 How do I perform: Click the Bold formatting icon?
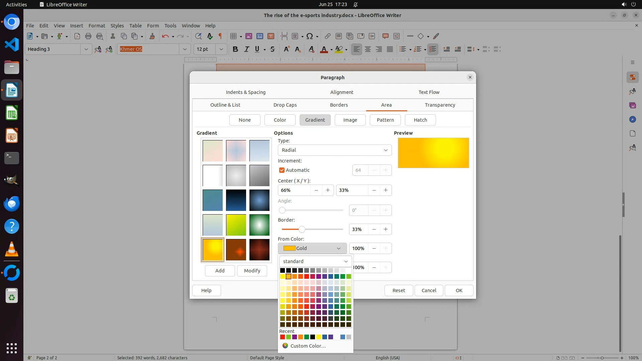click(235, 49)
